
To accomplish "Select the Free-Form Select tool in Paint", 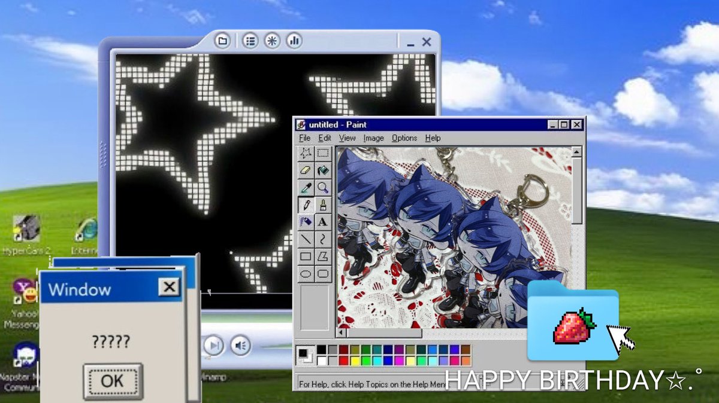I will pyautogui.click(x=306, y=154).
